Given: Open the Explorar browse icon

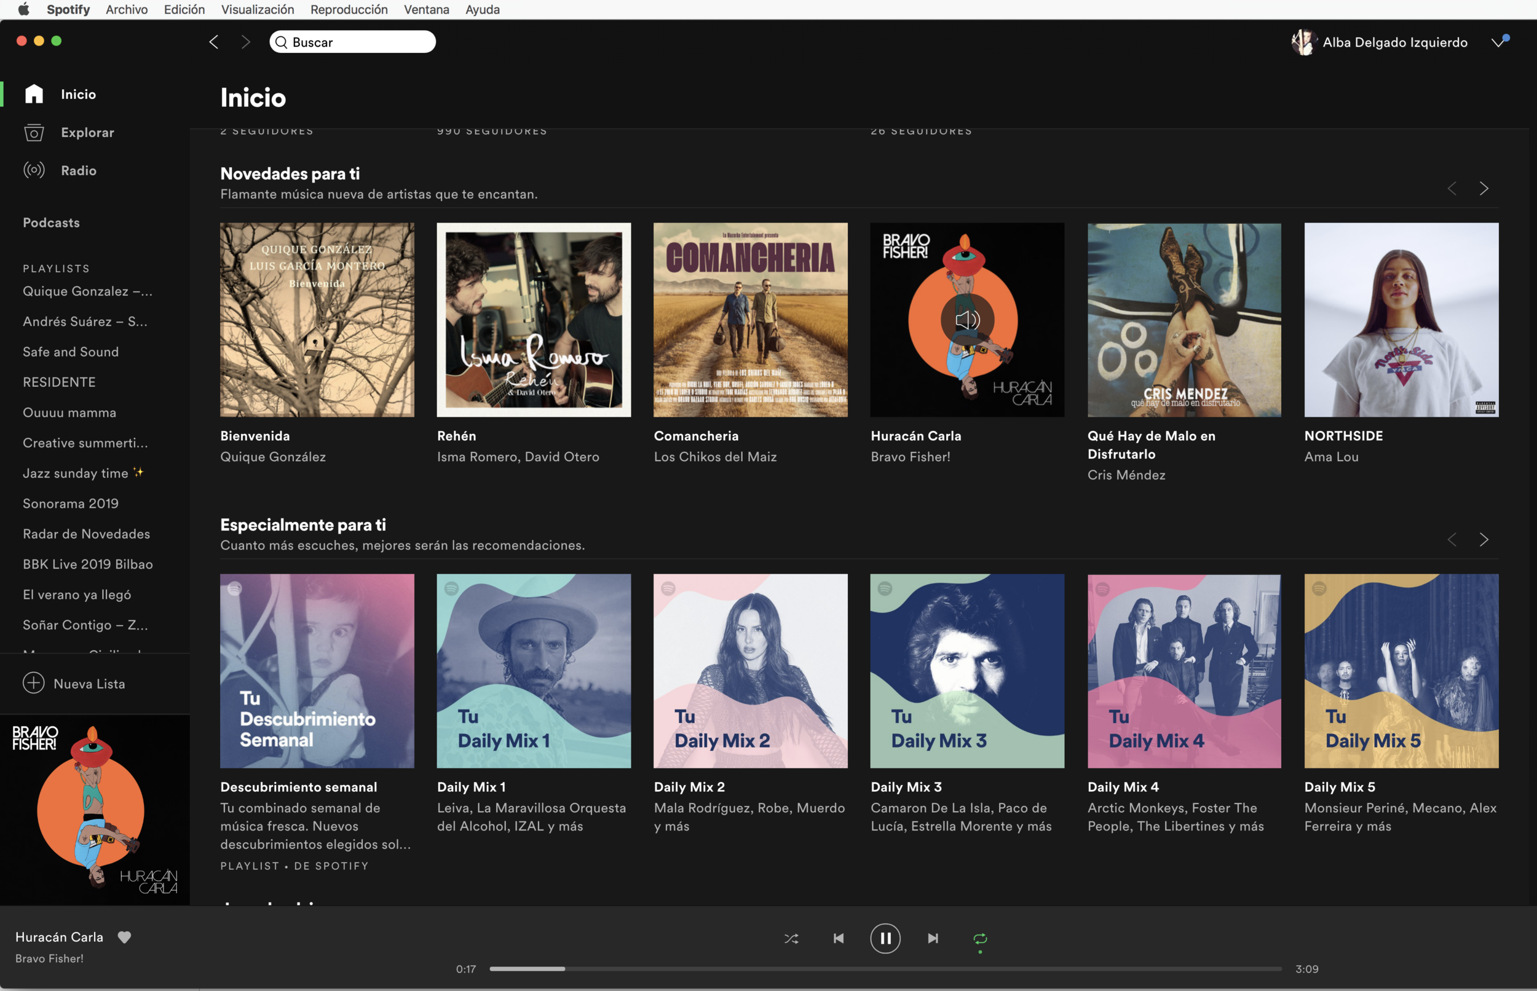Looking at the screenshot, I should 34,132.
